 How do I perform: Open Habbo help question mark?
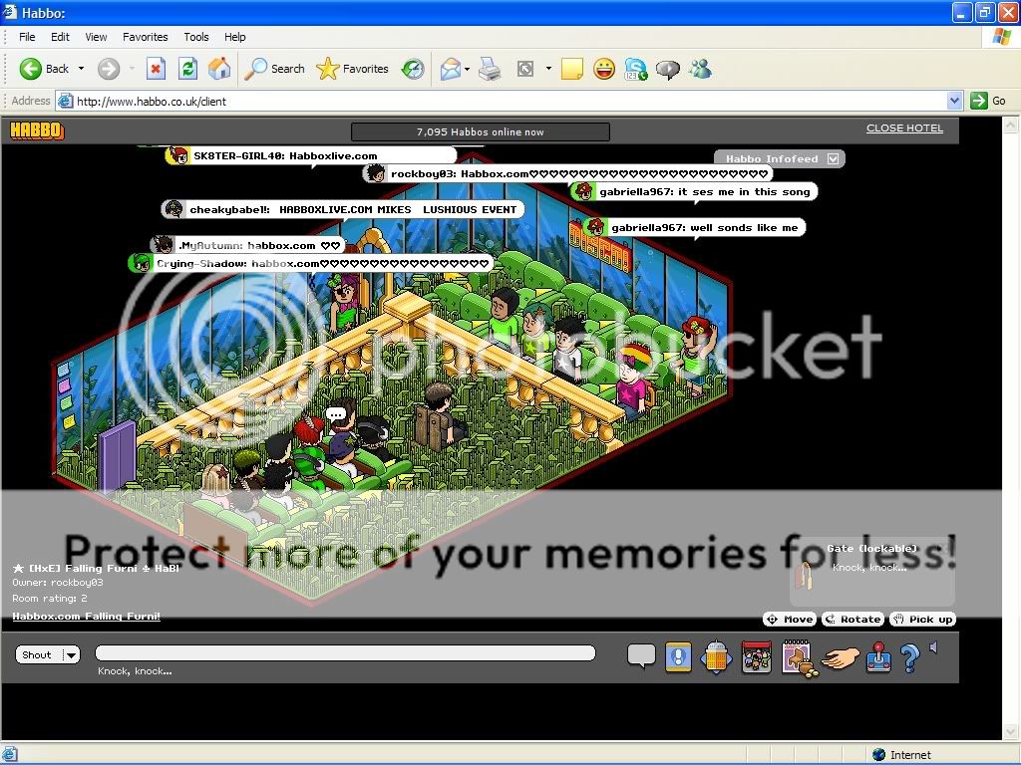908,657
